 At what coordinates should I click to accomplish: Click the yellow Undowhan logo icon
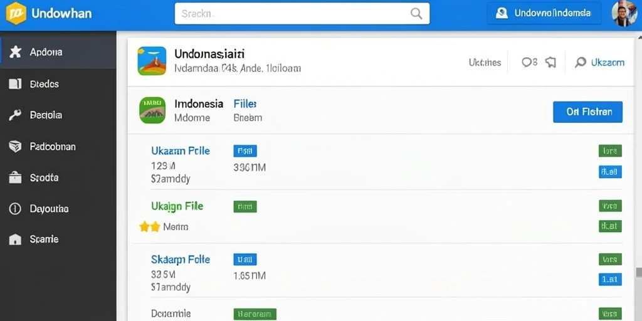point(16,14)
